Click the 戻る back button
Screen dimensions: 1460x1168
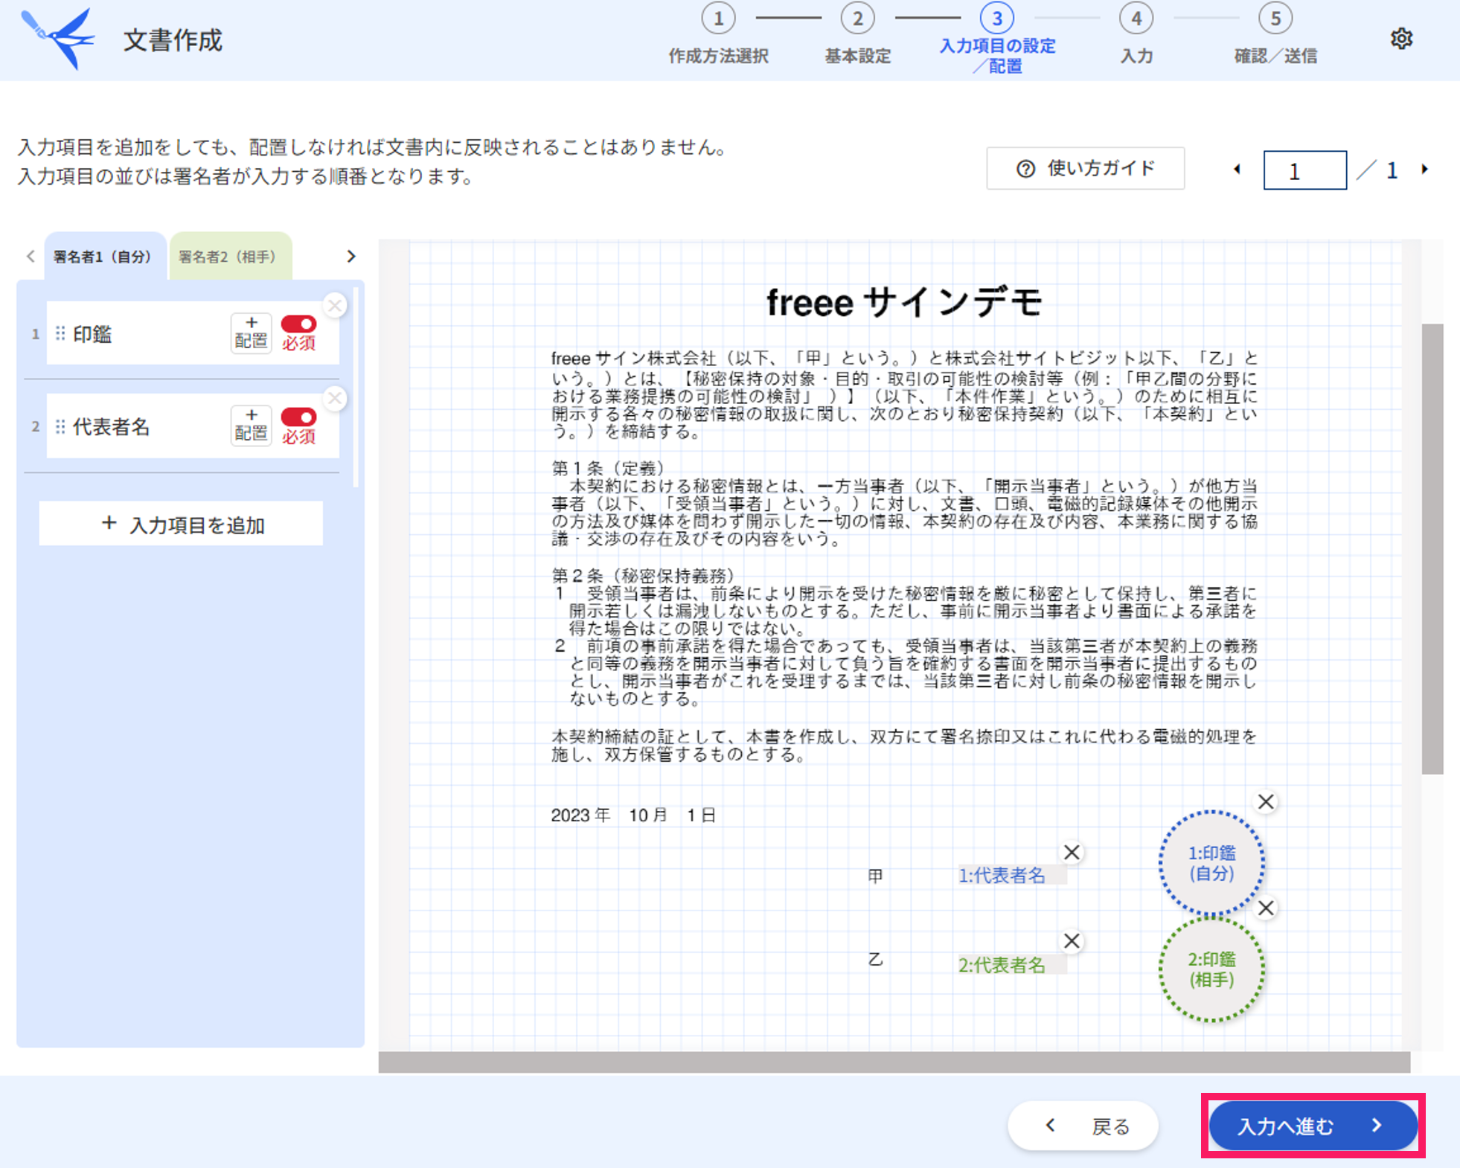pos(1083,1126)
